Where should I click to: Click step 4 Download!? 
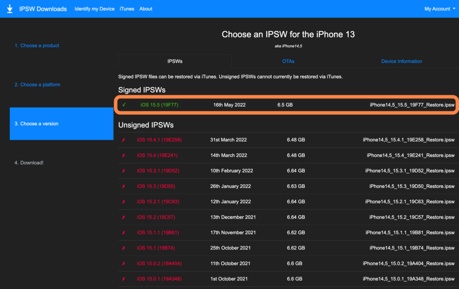[29, 163]
